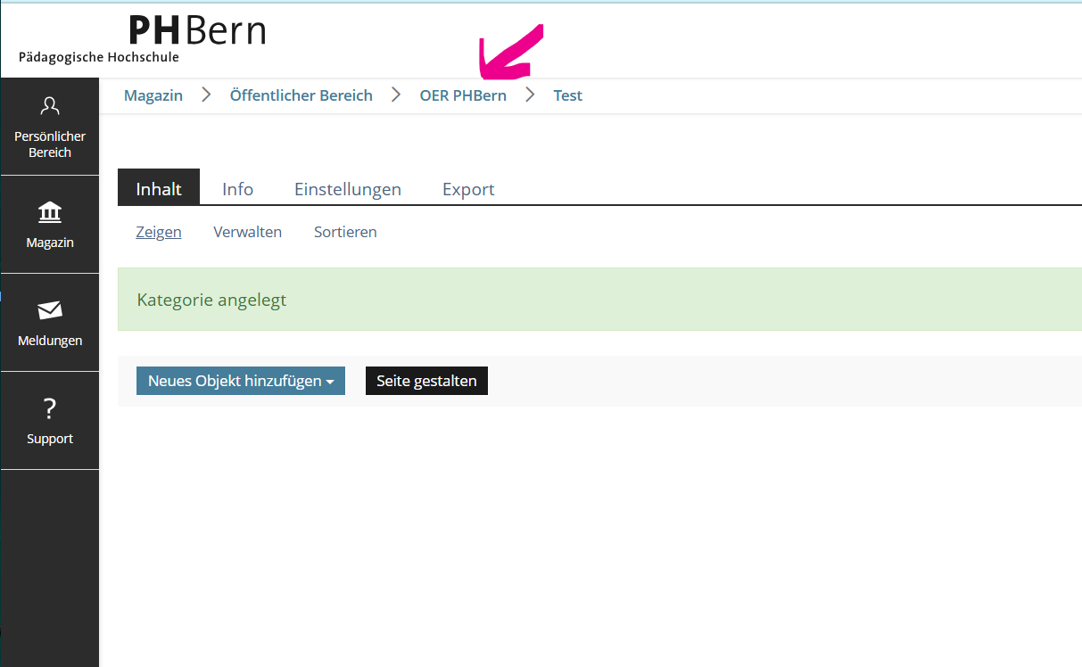This screenshot has height=667, width=1082.
Task: Click the PHBern logo
Action: click(x=196, y=31)
